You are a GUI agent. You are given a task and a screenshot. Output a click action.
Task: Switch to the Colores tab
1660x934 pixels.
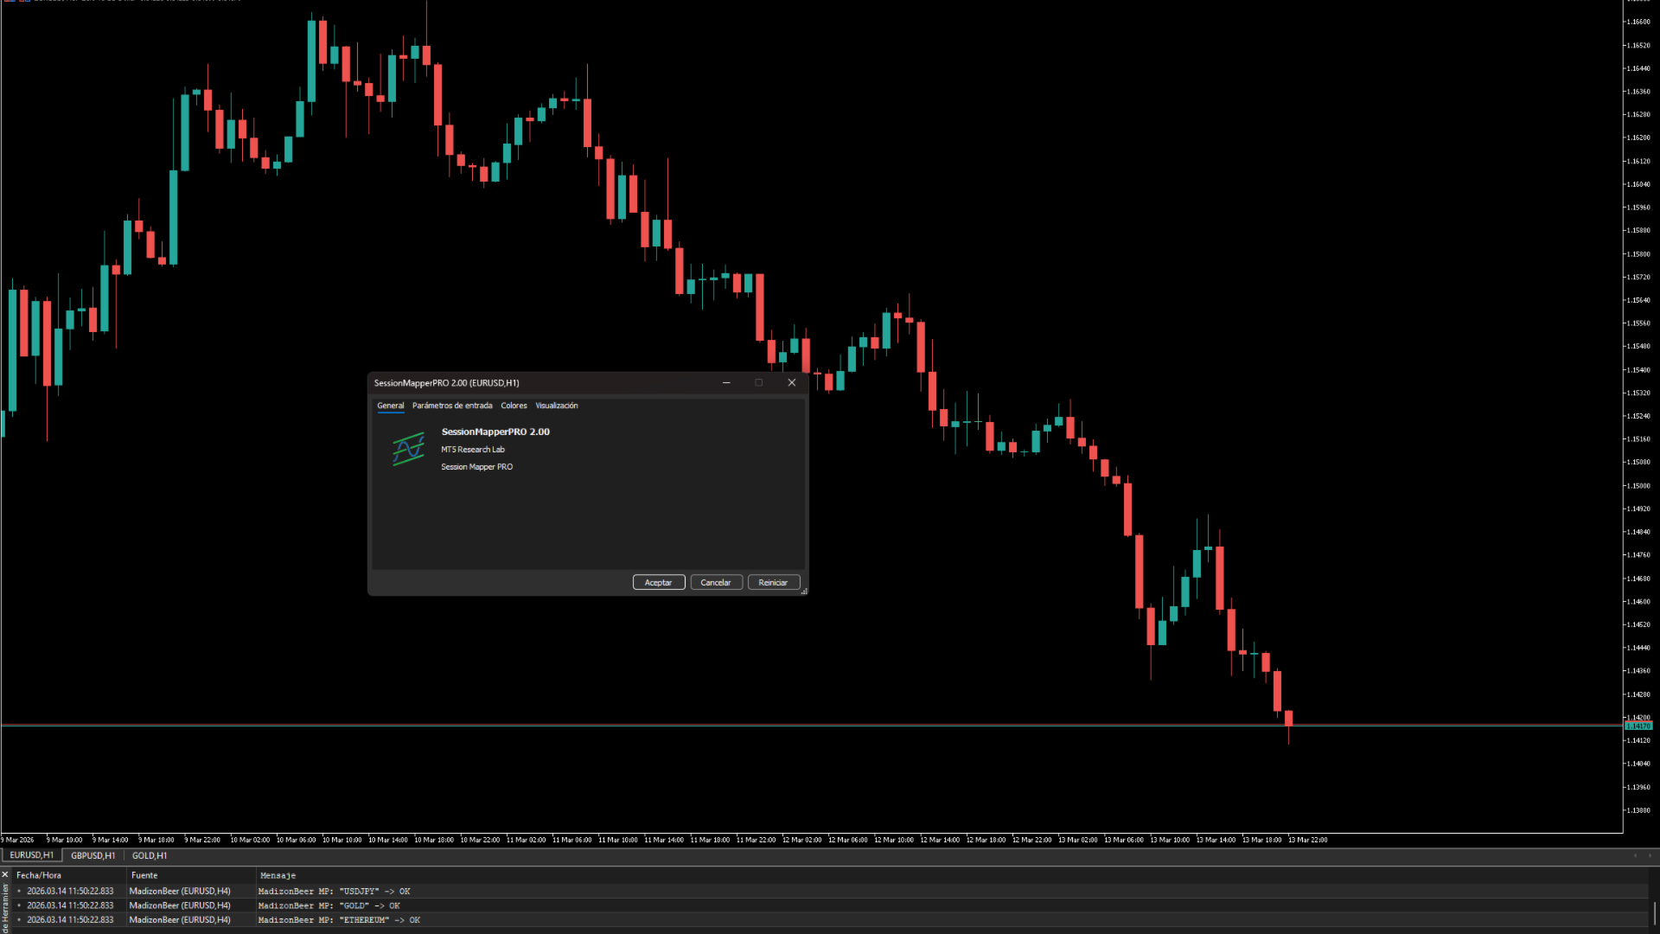coord(514,406)
